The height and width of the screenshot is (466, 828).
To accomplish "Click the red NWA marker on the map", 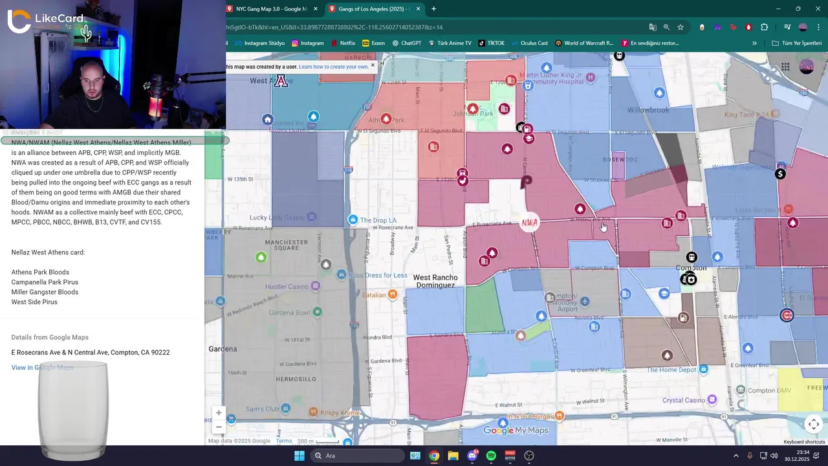I will [x=529, y=223].
